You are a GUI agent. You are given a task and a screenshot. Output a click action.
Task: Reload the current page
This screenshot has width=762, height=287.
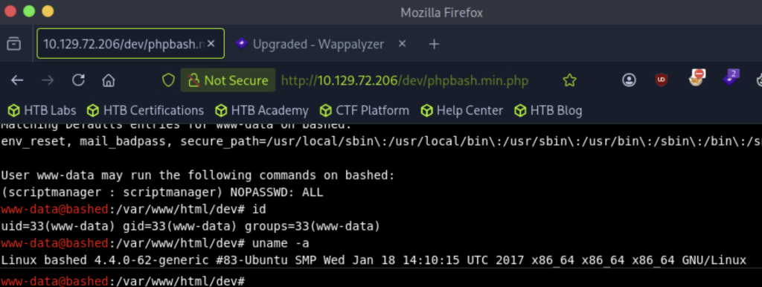[x=78, y=80]
